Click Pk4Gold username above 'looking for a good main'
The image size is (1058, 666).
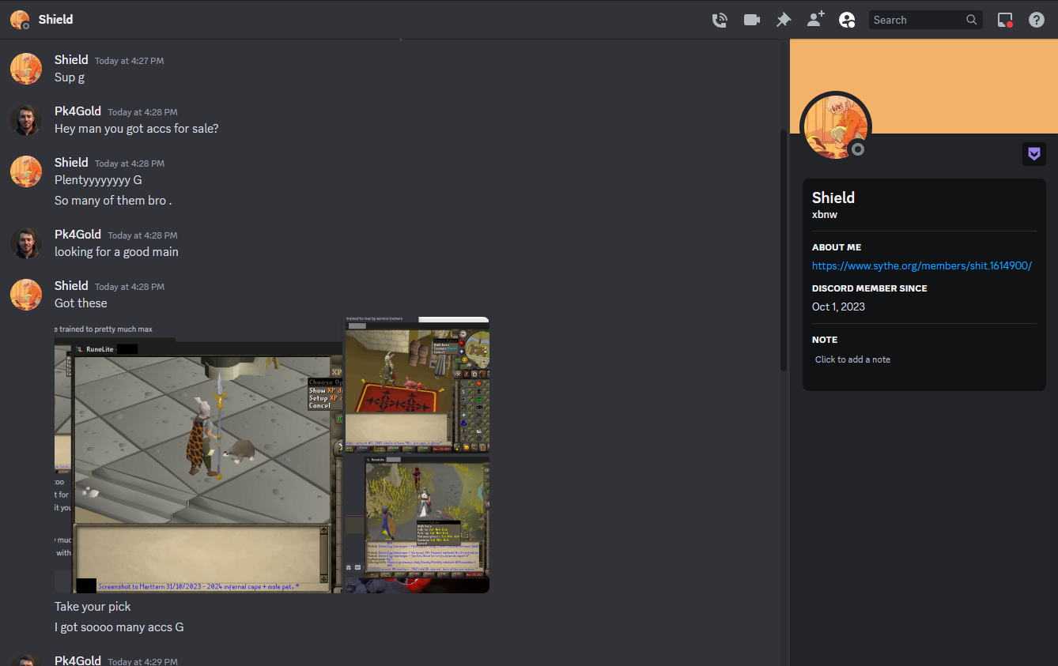click(x=77, y=234)
